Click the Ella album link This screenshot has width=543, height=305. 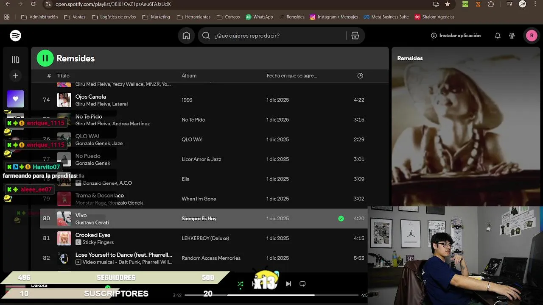(x=185, y=179)
